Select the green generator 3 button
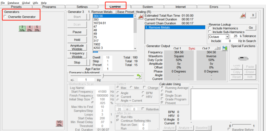266x131 pixels. point(22,29)
